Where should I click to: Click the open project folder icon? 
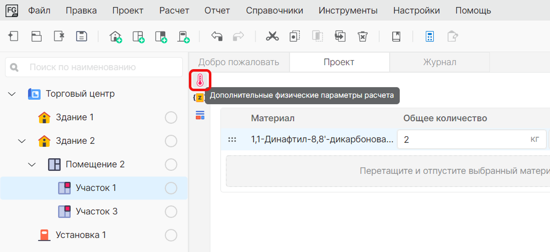click(x=36, y=36)
